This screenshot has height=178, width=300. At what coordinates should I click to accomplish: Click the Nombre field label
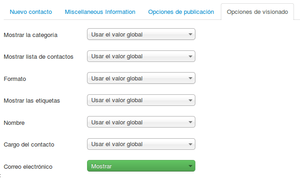tap(14, 123)
